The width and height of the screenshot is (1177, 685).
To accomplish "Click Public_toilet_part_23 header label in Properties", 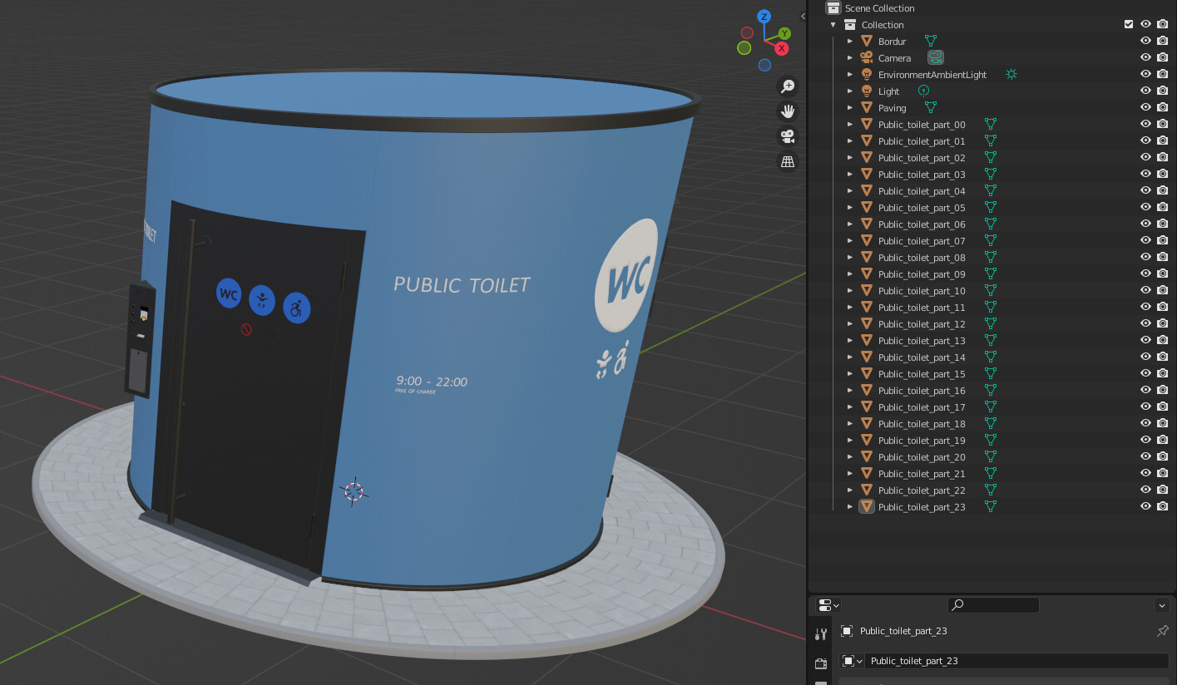I will click(903, 631).
